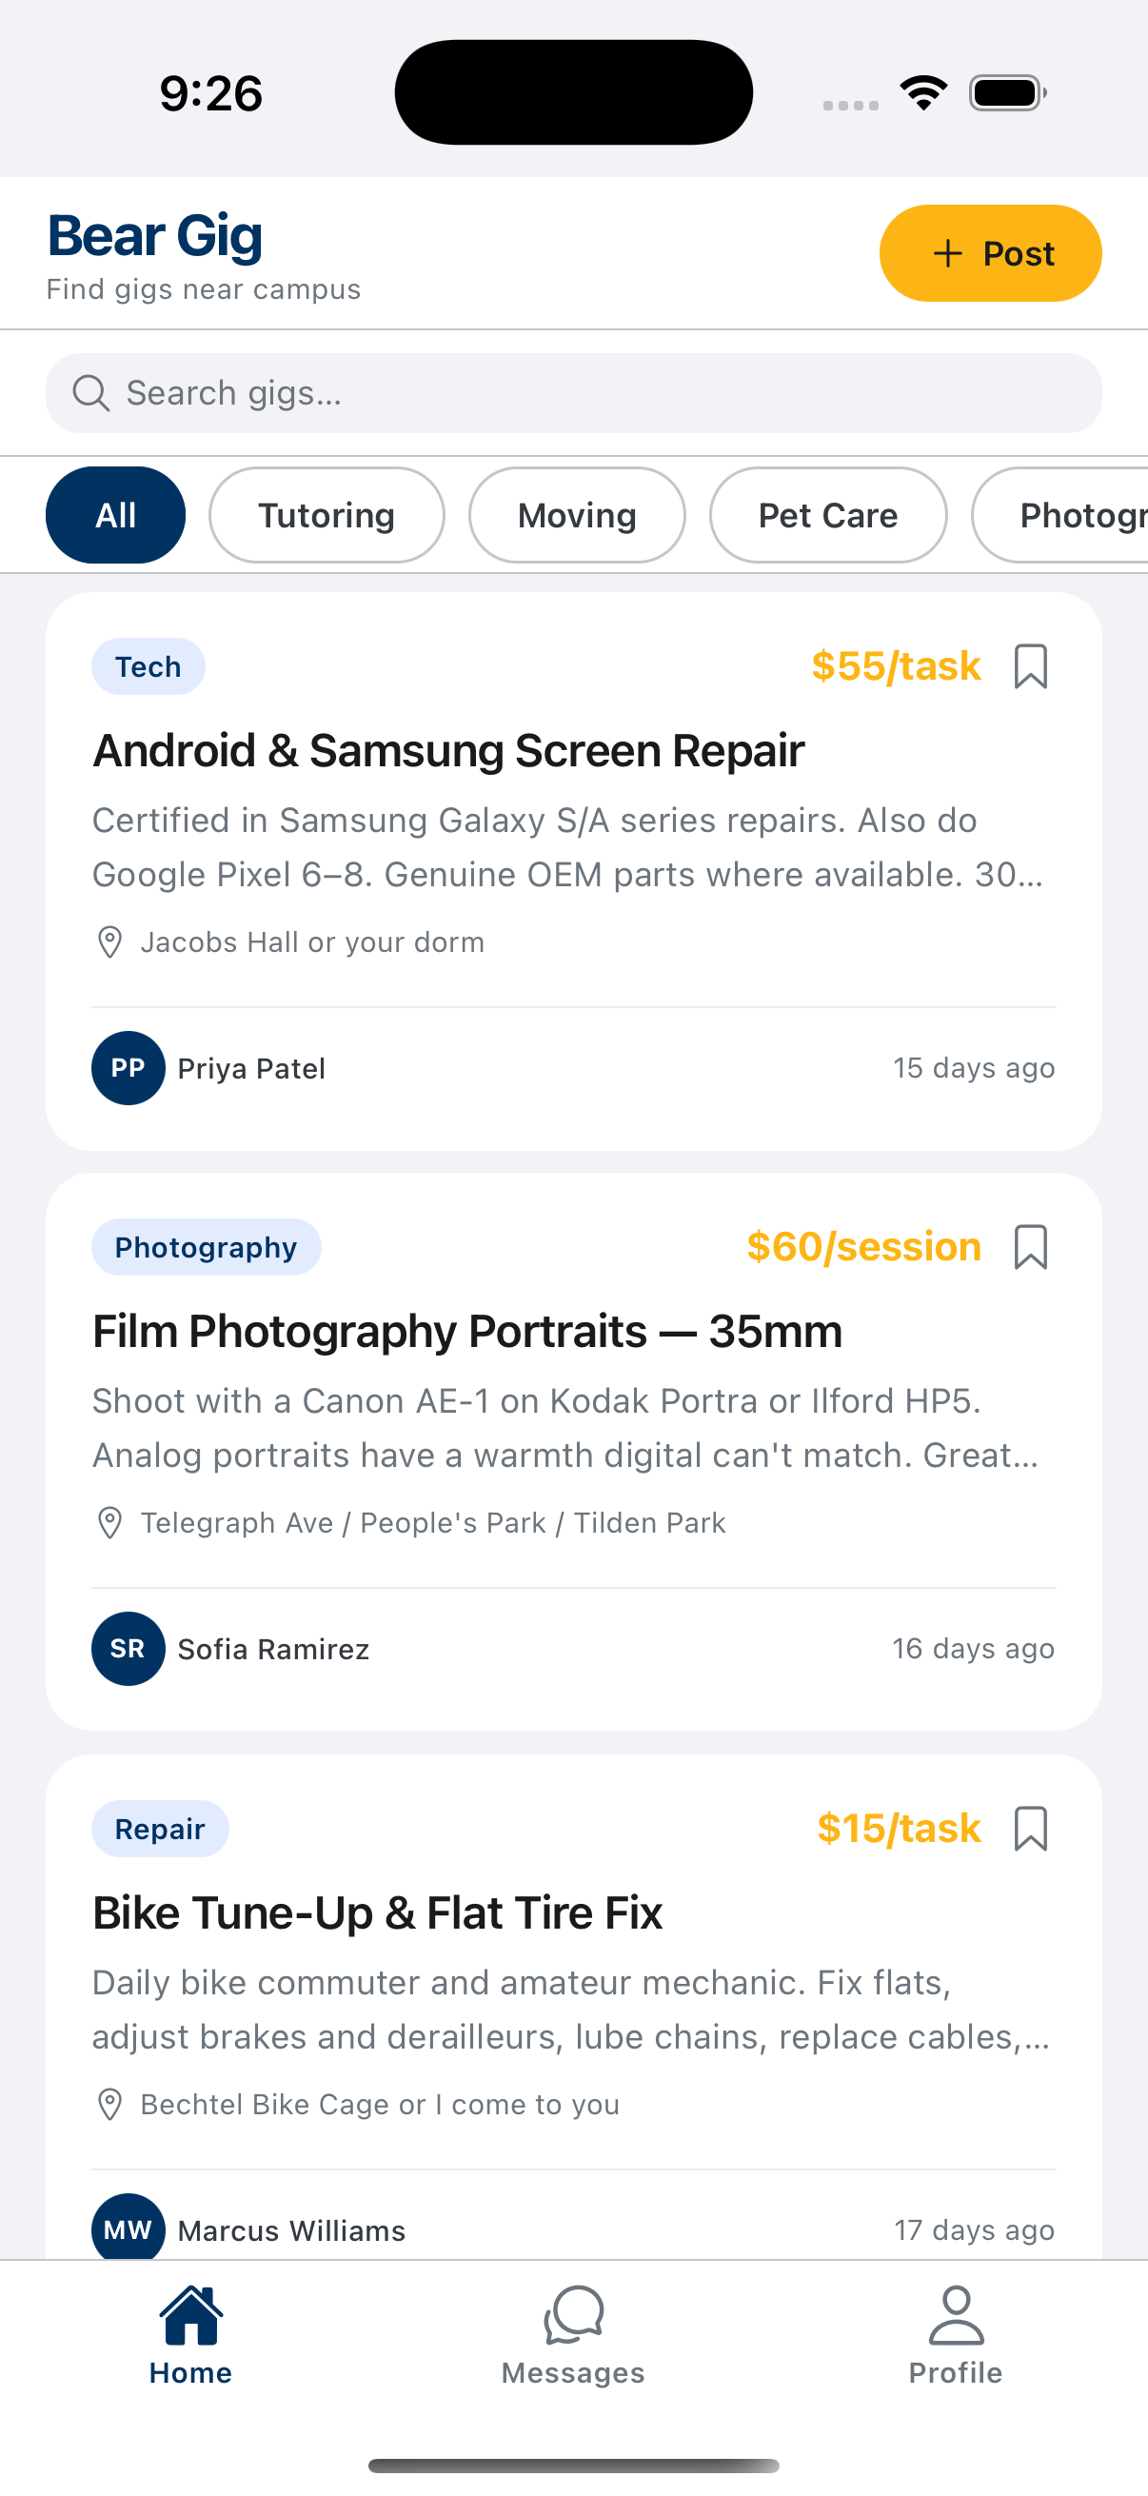Filter gigs by Tutoring
Image resolution: width=1148 pixels, height=2496 pixels.
click(327, 516)
